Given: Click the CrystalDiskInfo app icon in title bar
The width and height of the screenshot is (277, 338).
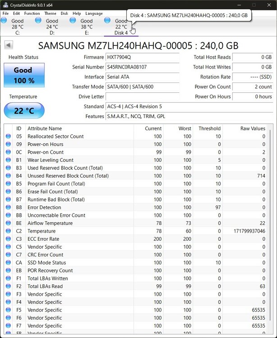Looking at the screenshot, I should pyautogui.click(x=5, y=5).
